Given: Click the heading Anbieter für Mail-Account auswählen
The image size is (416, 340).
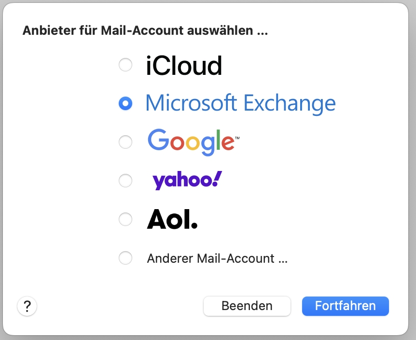Looking at the screenshot, I should [x=145, y=31].
